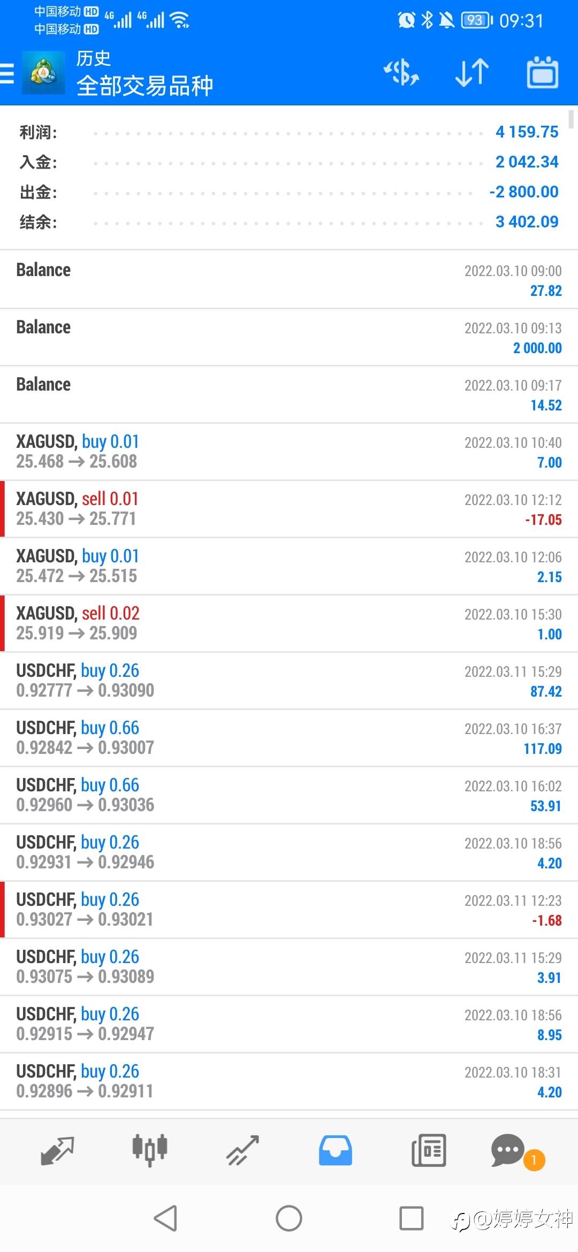Tap the MetaTrader 4 app logo
Image resolution: width=578 pixels, height=1252 pixels.
[x=43, y=73]
